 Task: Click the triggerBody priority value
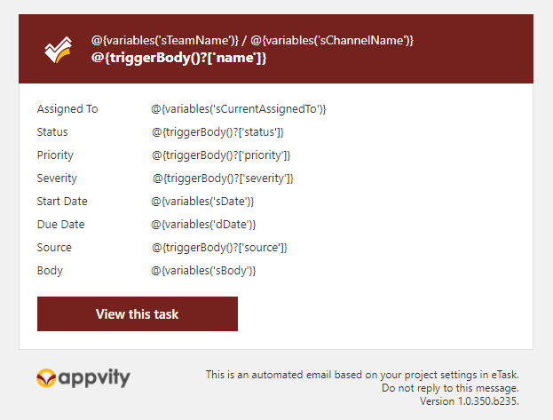(x=221, y=155)
